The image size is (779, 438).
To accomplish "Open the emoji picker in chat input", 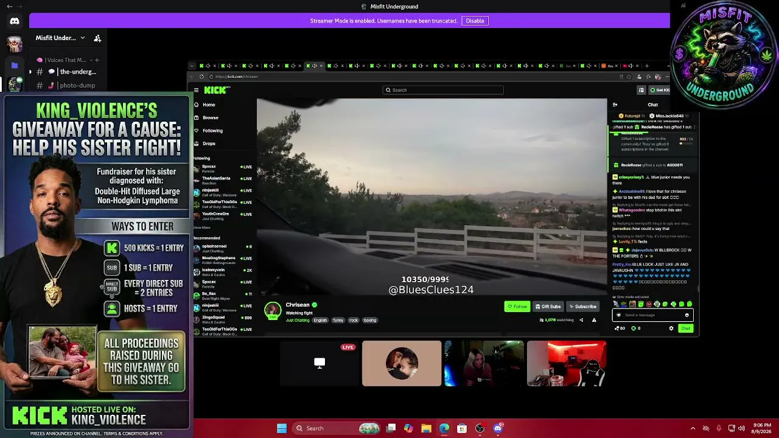I will pos(687,315).
